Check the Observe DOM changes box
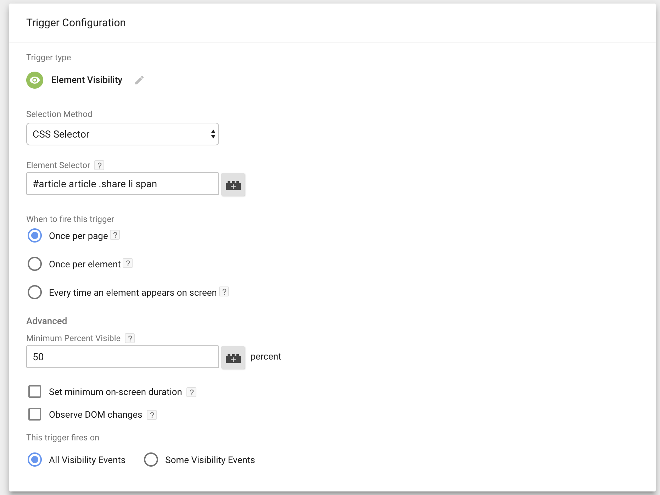Image resolution: width=660 pixels, height=495 pixels. coord(35,414)
